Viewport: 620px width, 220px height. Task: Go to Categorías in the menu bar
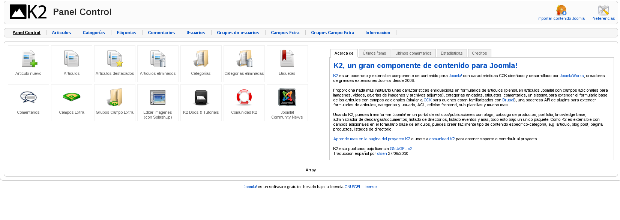(x=94, y=33)
